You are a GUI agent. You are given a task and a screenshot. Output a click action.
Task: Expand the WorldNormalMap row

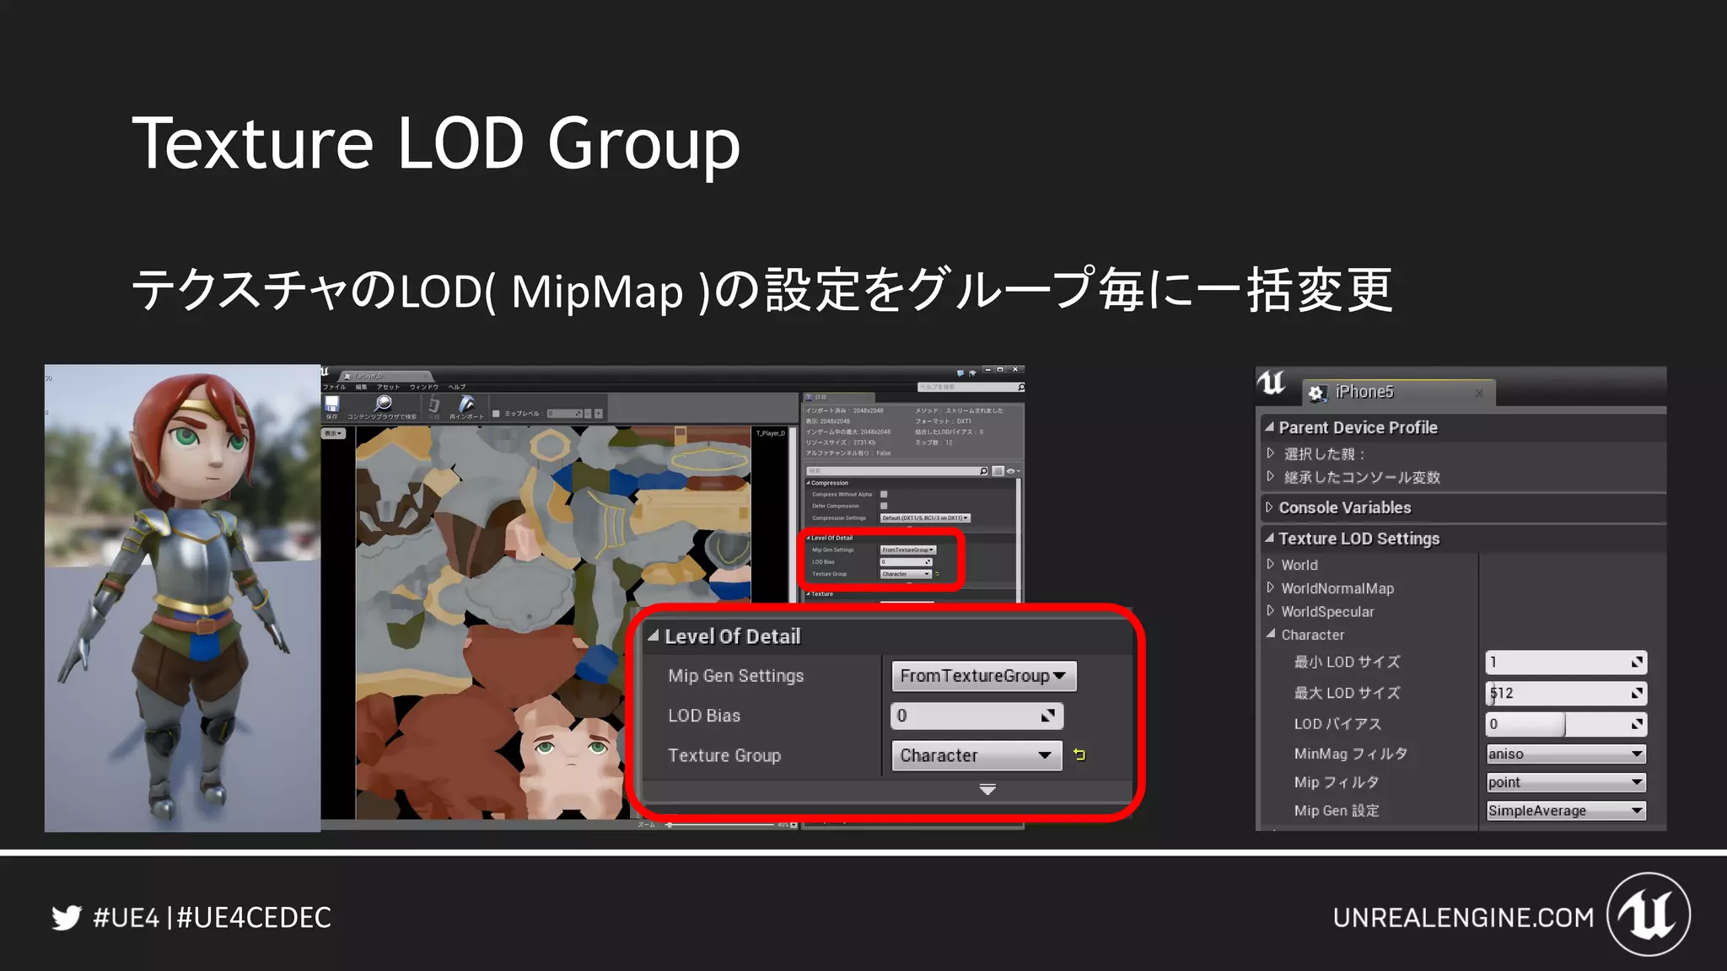pyautogui.click(x=1271, y=587)
